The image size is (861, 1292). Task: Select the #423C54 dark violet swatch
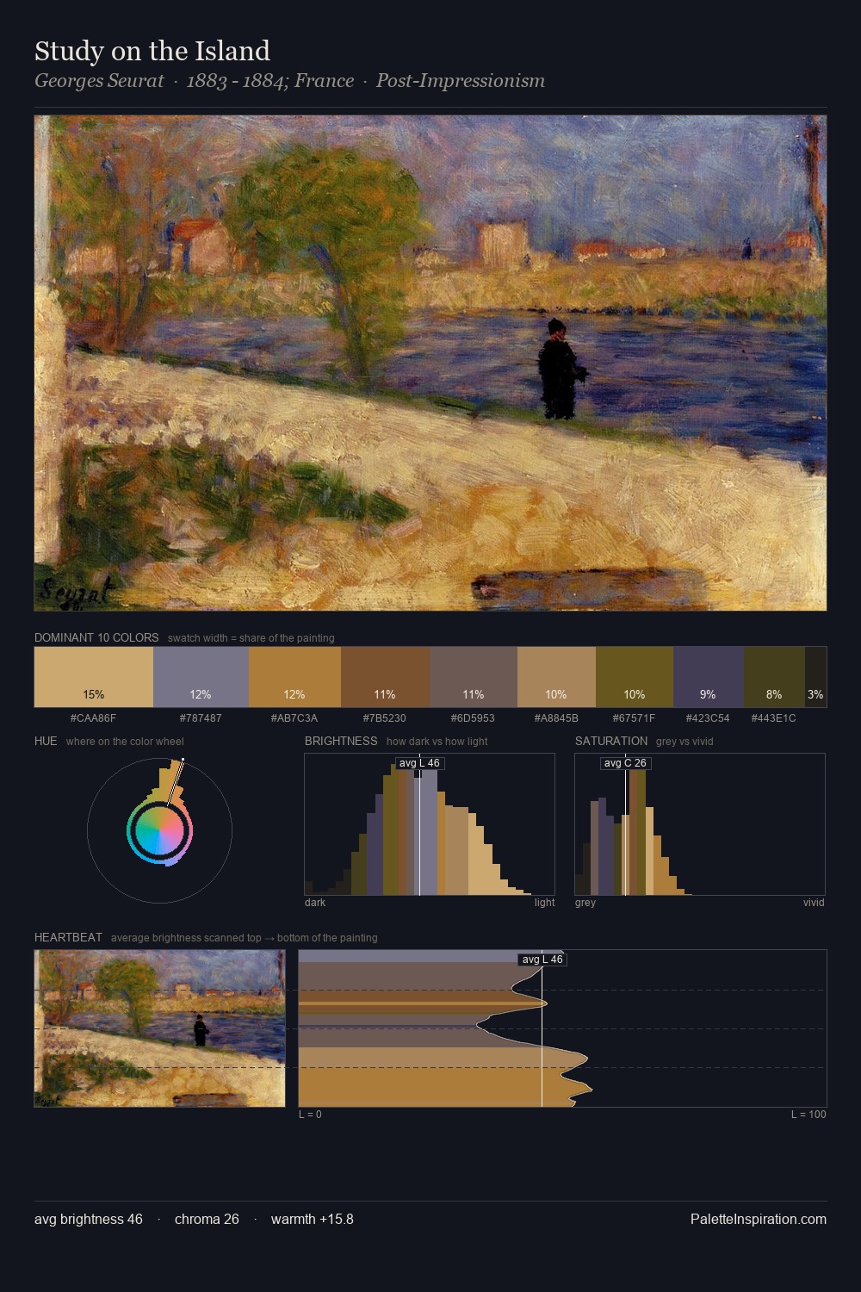708,677
